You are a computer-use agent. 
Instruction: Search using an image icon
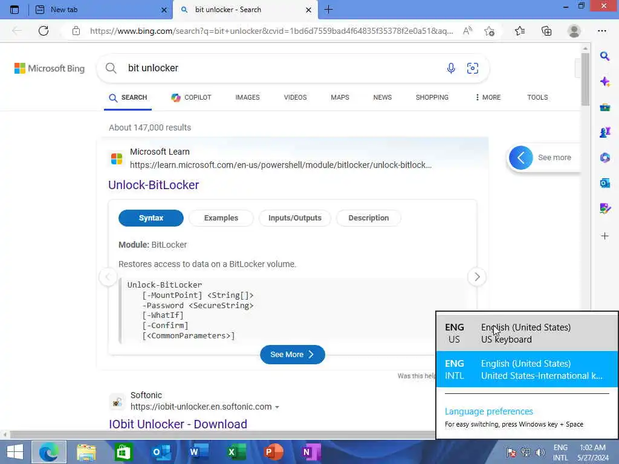click(473, 68)
